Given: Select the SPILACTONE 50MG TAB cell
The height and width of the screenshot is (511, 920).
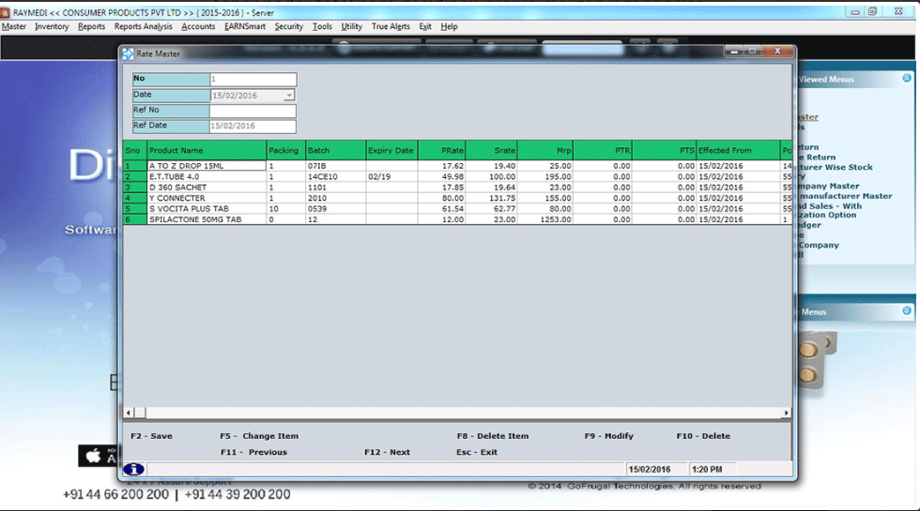Looking at the screenshot, I should [x=206, y=219].
